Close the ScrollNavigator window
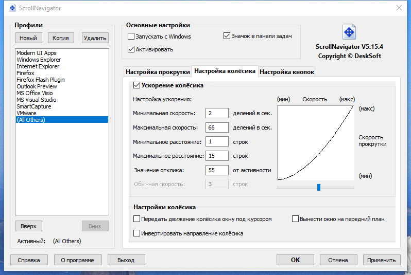 [399, 8]
